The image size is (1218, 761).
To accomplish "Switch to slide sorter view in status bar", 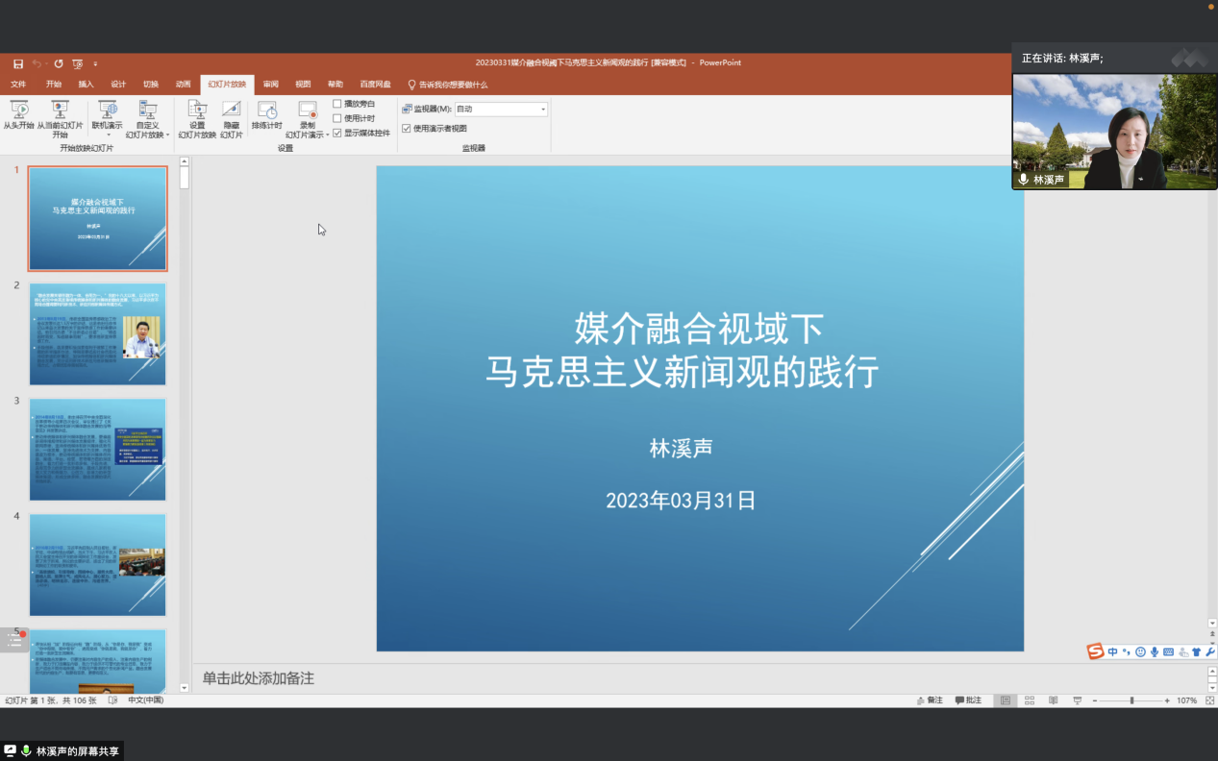I will pyautogui.click(x=1030, y=700).
